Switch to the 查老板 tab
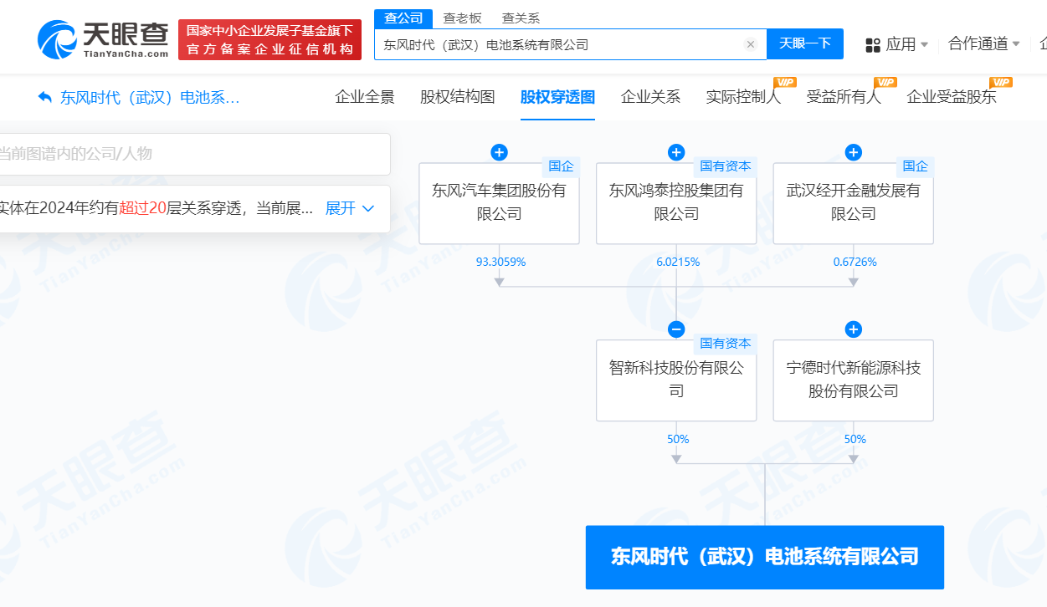1047x607 pixels. click(x=464, y=17)
